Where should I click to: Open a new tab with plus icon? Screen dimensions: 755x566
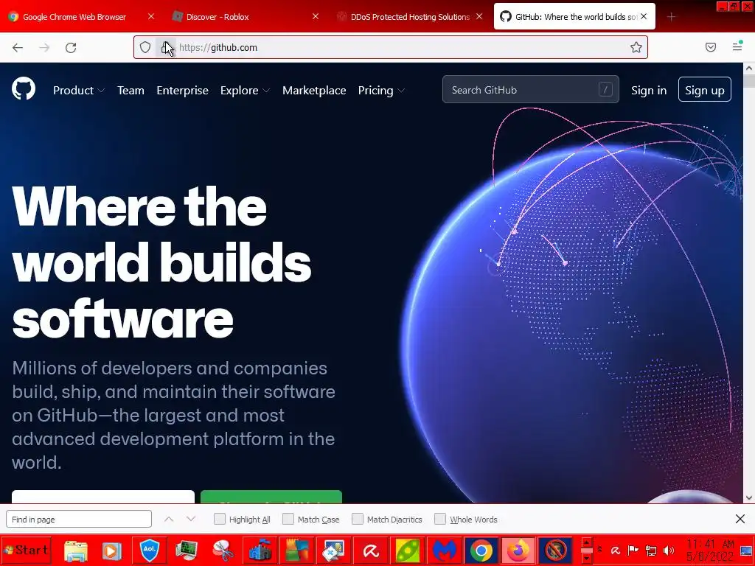[x=671, y=17]
